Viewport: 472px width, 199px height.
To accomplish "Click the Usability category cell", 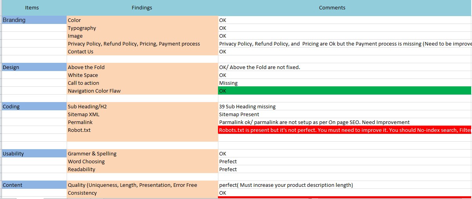I will pos(34,153).
